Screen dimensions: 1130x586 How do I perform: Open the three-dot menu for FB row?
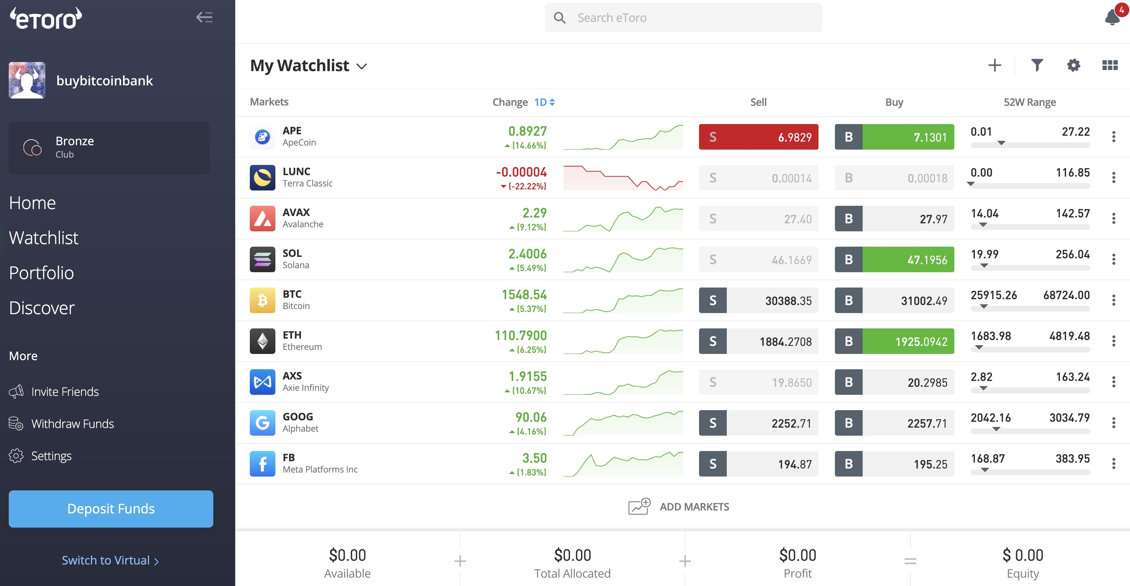(x=1113, y=464)
